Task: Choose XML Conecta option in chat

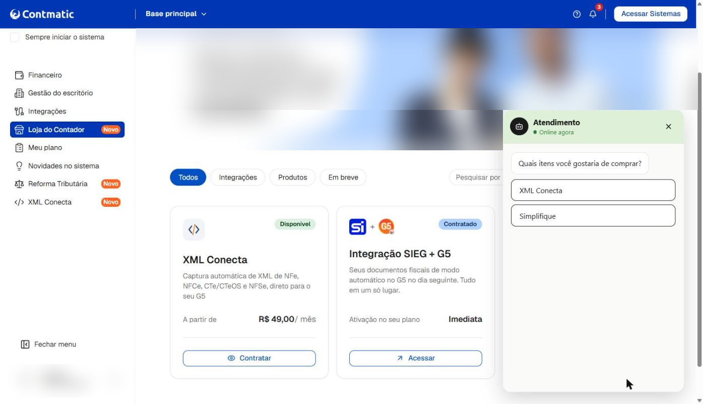Action: 593,191
